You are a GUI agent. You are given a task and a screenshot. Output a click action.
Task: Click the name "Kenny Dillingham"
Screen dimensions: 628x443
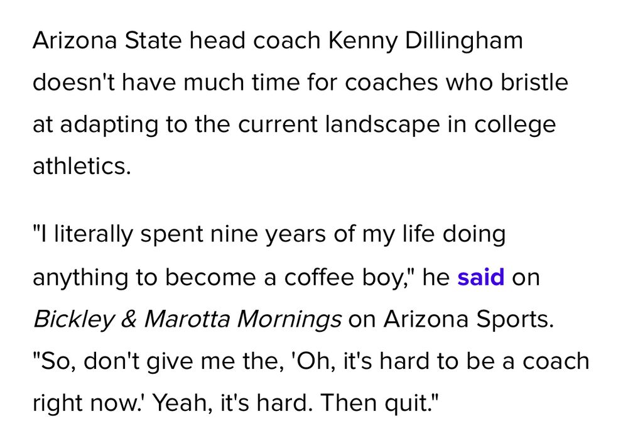point(425,42)
